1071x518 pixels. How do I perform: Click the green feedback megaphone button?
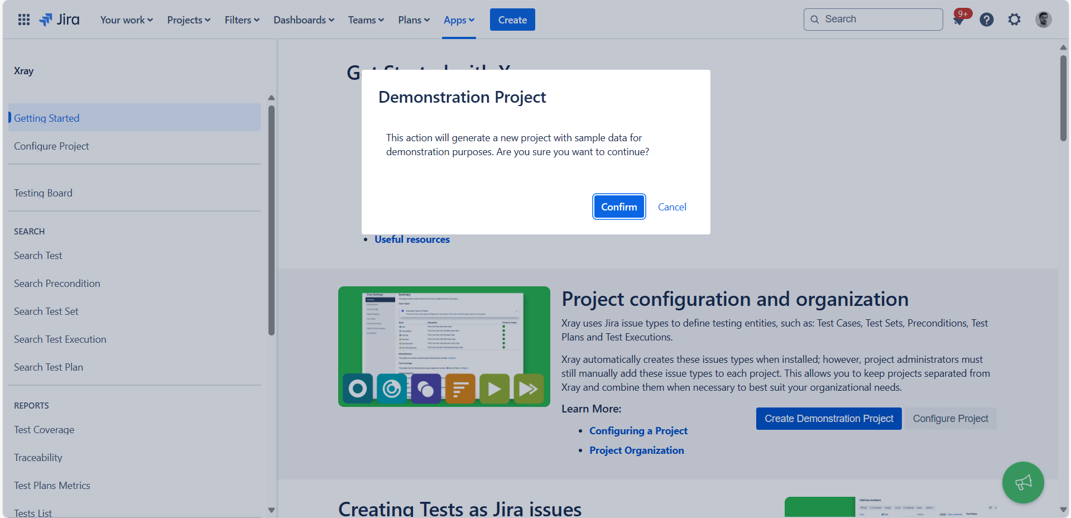pos(1023,482)
